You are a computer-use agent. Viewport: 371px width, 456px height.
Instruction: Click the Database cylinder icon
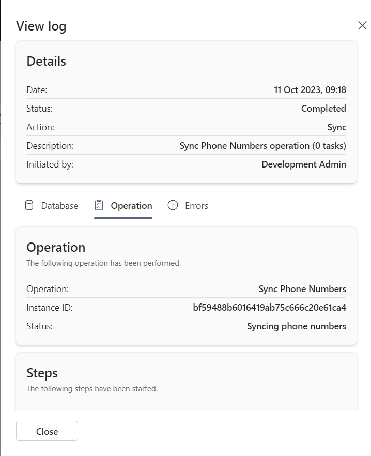pos(29,206)
